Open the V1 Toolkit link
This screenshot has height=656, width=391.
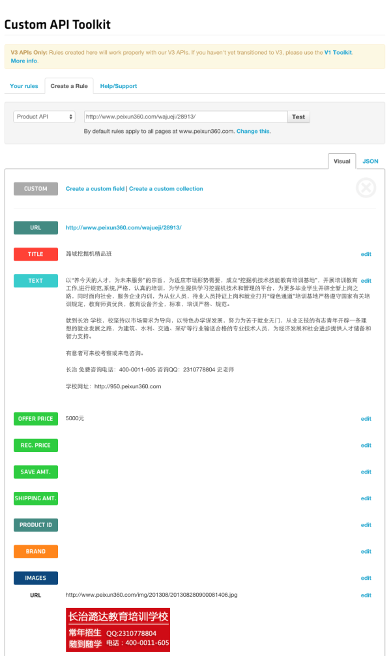pos(338,53)
